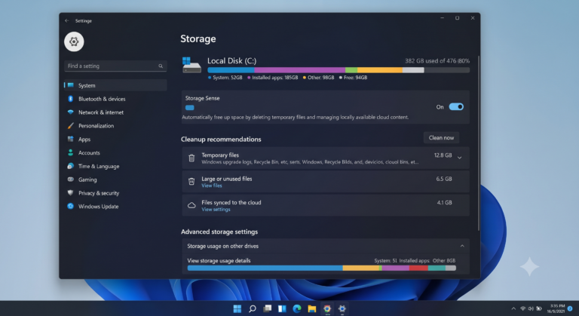This screenshot has width=579, height=316.
Task: Click the taskbar battery icon
Action: pos(539,308)
